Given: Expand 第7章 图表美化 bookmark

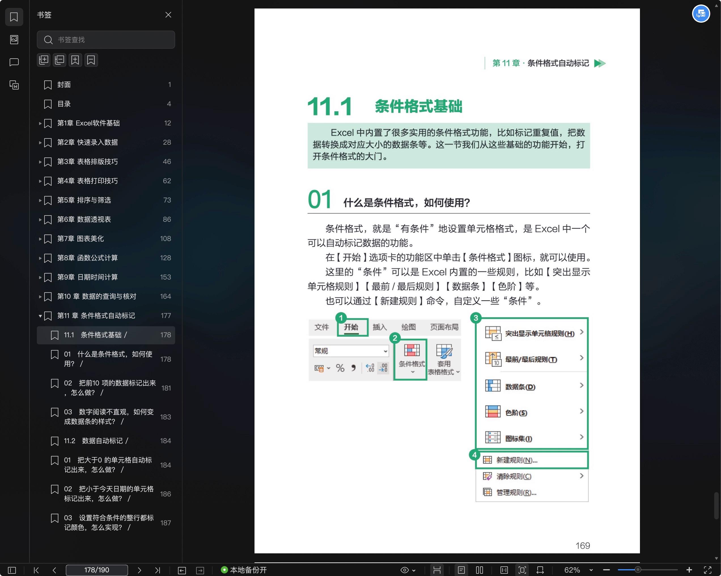Looking at the screenshot, I should pyautogui.click(x=40, y=239).
